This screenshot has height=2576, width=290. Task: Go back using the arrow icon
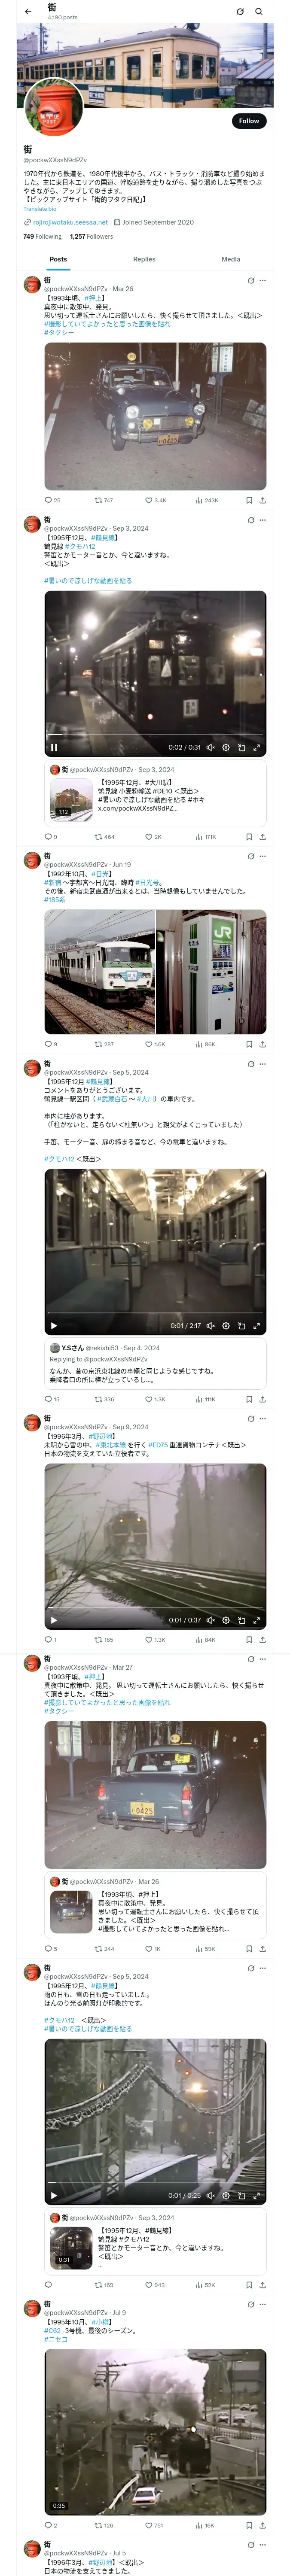[28, 12]
